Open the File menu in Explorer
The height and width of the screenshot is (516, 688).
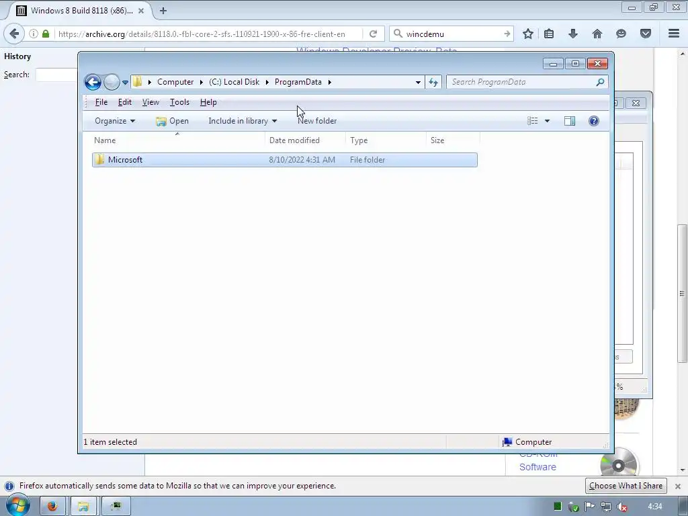click(101, 102)
